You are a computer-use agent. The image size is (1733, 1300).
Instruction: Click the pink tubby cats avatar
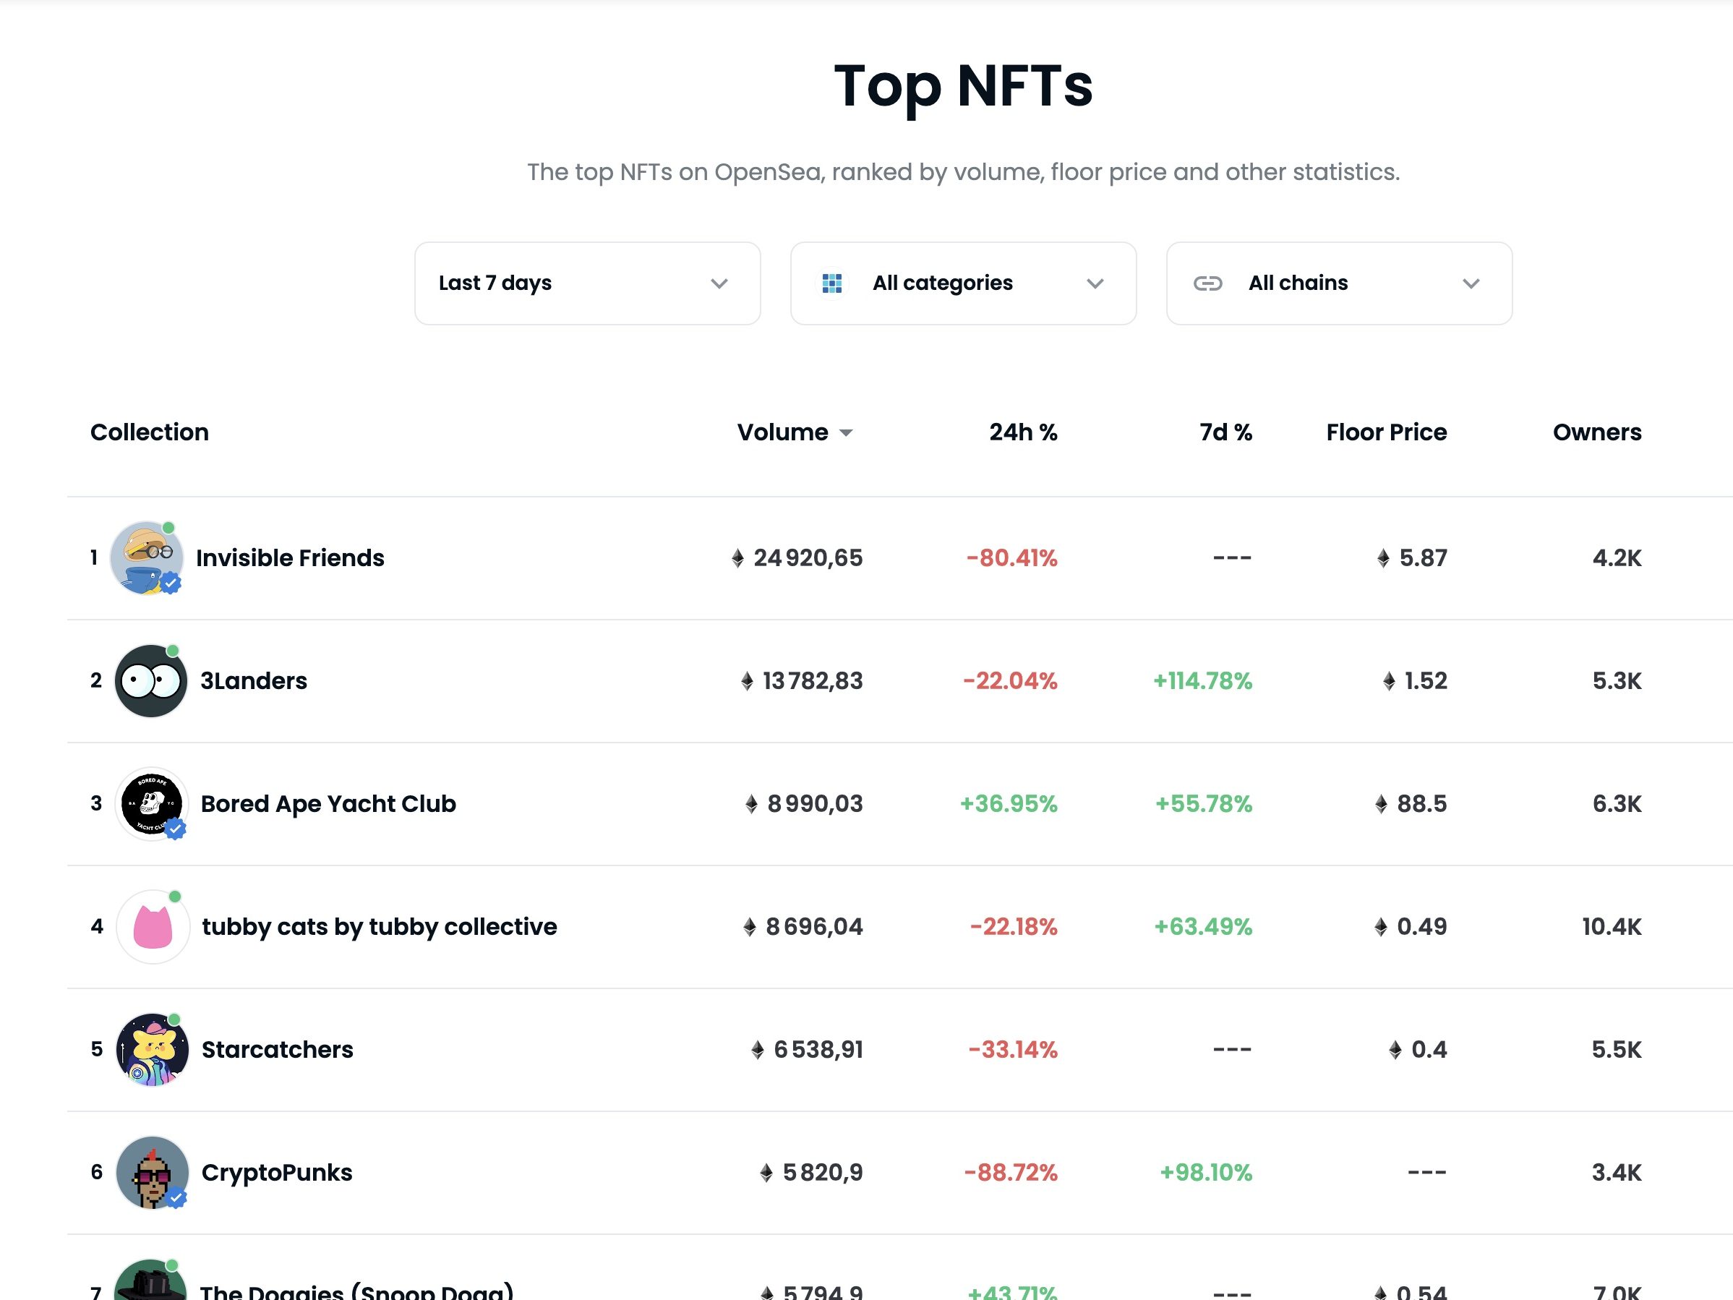(x=153, y=926)
